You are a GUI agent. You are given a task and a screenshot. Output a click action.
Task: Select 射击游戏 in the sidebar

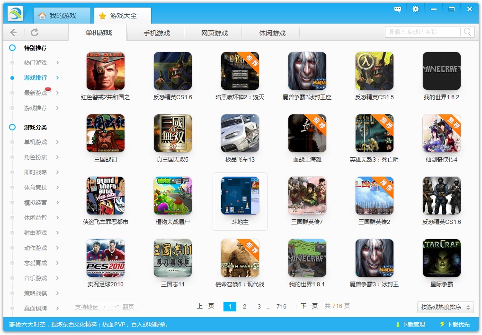point(36,233)
